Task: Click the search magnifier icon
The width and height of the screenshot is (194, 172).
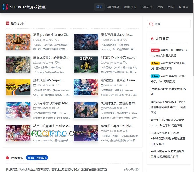Action: (151, 24)
